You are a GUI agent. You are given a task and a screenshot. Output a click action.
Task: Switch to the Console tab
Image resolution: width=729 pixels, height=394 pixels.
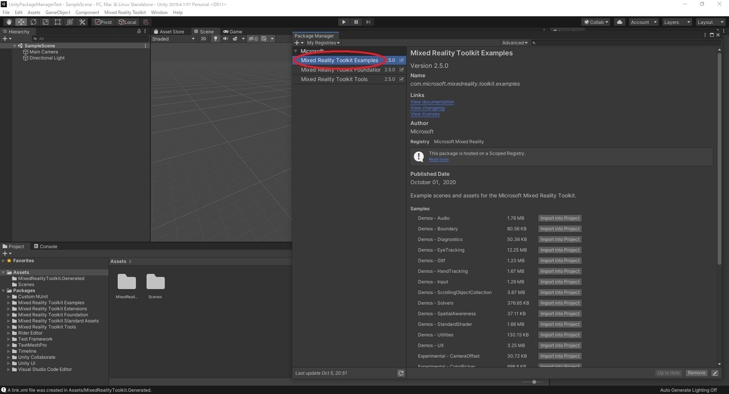click(46, 247)
